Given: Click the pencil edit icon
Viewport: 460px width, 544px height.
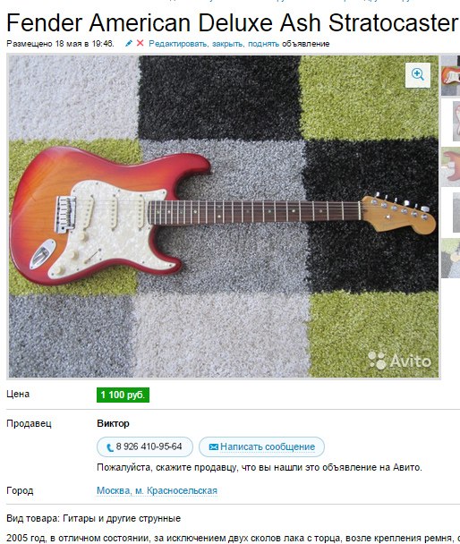Looking at the screenshot, I should 129,43.
